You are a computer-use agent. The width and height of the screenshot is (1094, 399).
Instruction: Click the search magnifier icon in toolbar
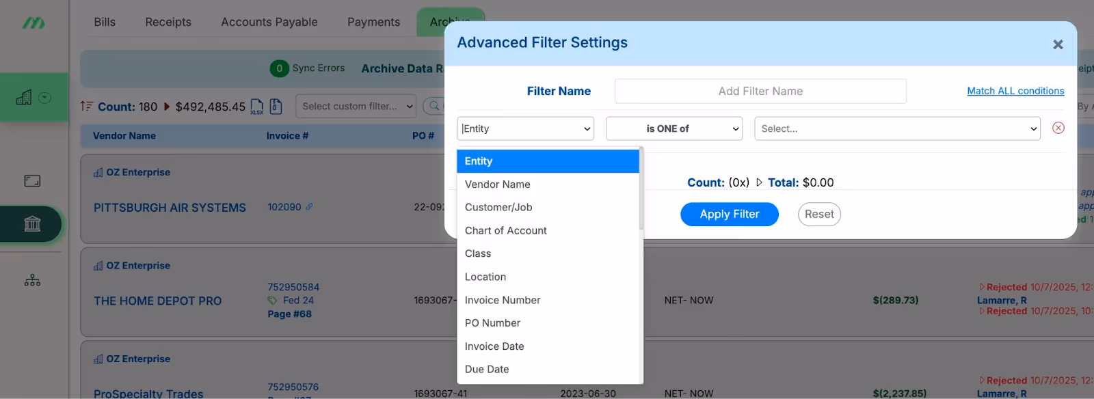433,106
